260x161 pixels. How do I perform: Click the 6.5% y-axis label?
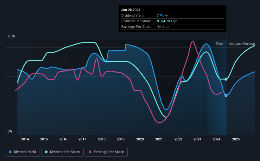coord(11,36)
